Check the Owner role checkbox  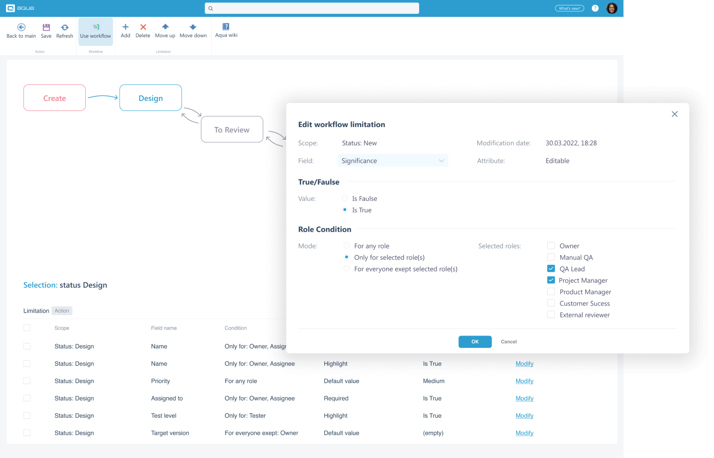(x=551, y=245)
